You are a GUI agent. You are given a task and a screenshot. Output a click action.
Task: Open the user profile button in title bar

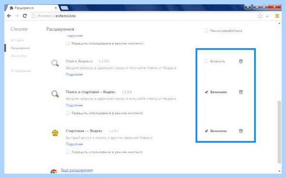tap(248, 7)
